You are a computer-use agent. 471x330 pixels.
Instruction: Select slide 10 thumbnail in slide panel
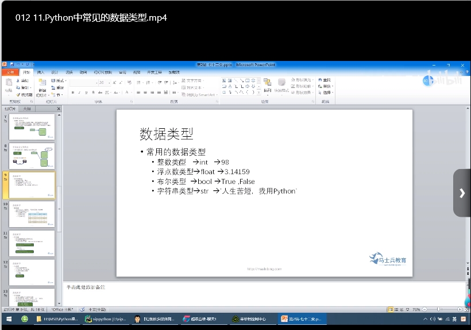tap(32, 214)
